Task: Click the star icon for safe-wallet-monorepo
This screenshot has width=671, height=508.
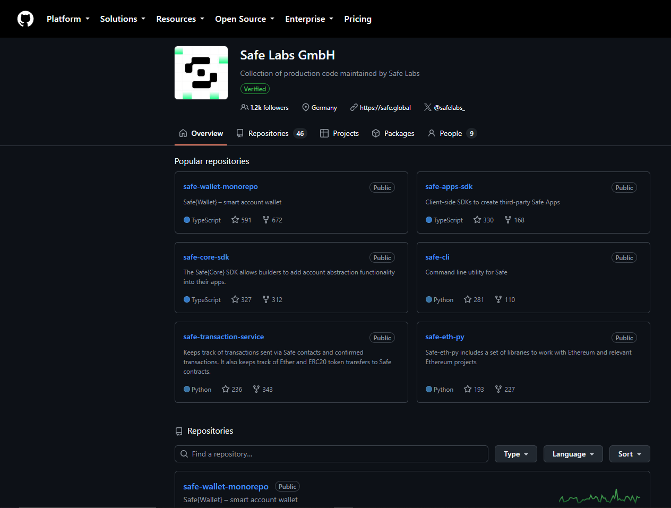Action: (x=235, y=220)
